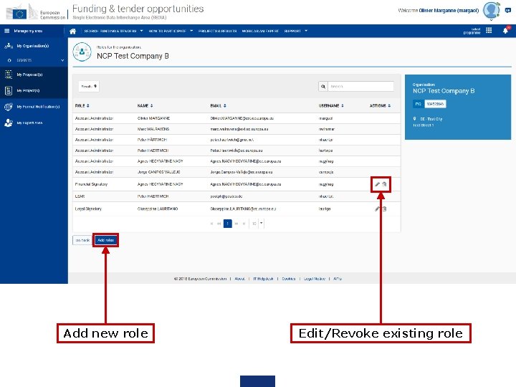
Task: Click the Jorge CAMPOS VALLEJO name cell
Action: click(x=158, y=172)
